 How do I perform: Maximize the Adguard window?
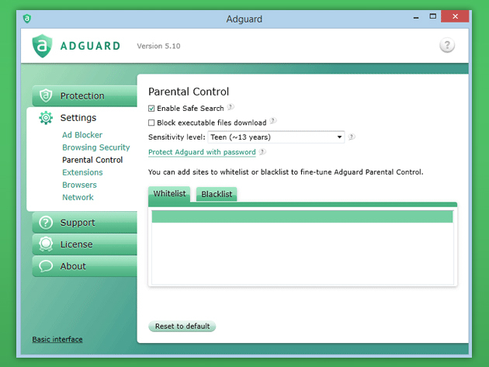coord(433,16)
